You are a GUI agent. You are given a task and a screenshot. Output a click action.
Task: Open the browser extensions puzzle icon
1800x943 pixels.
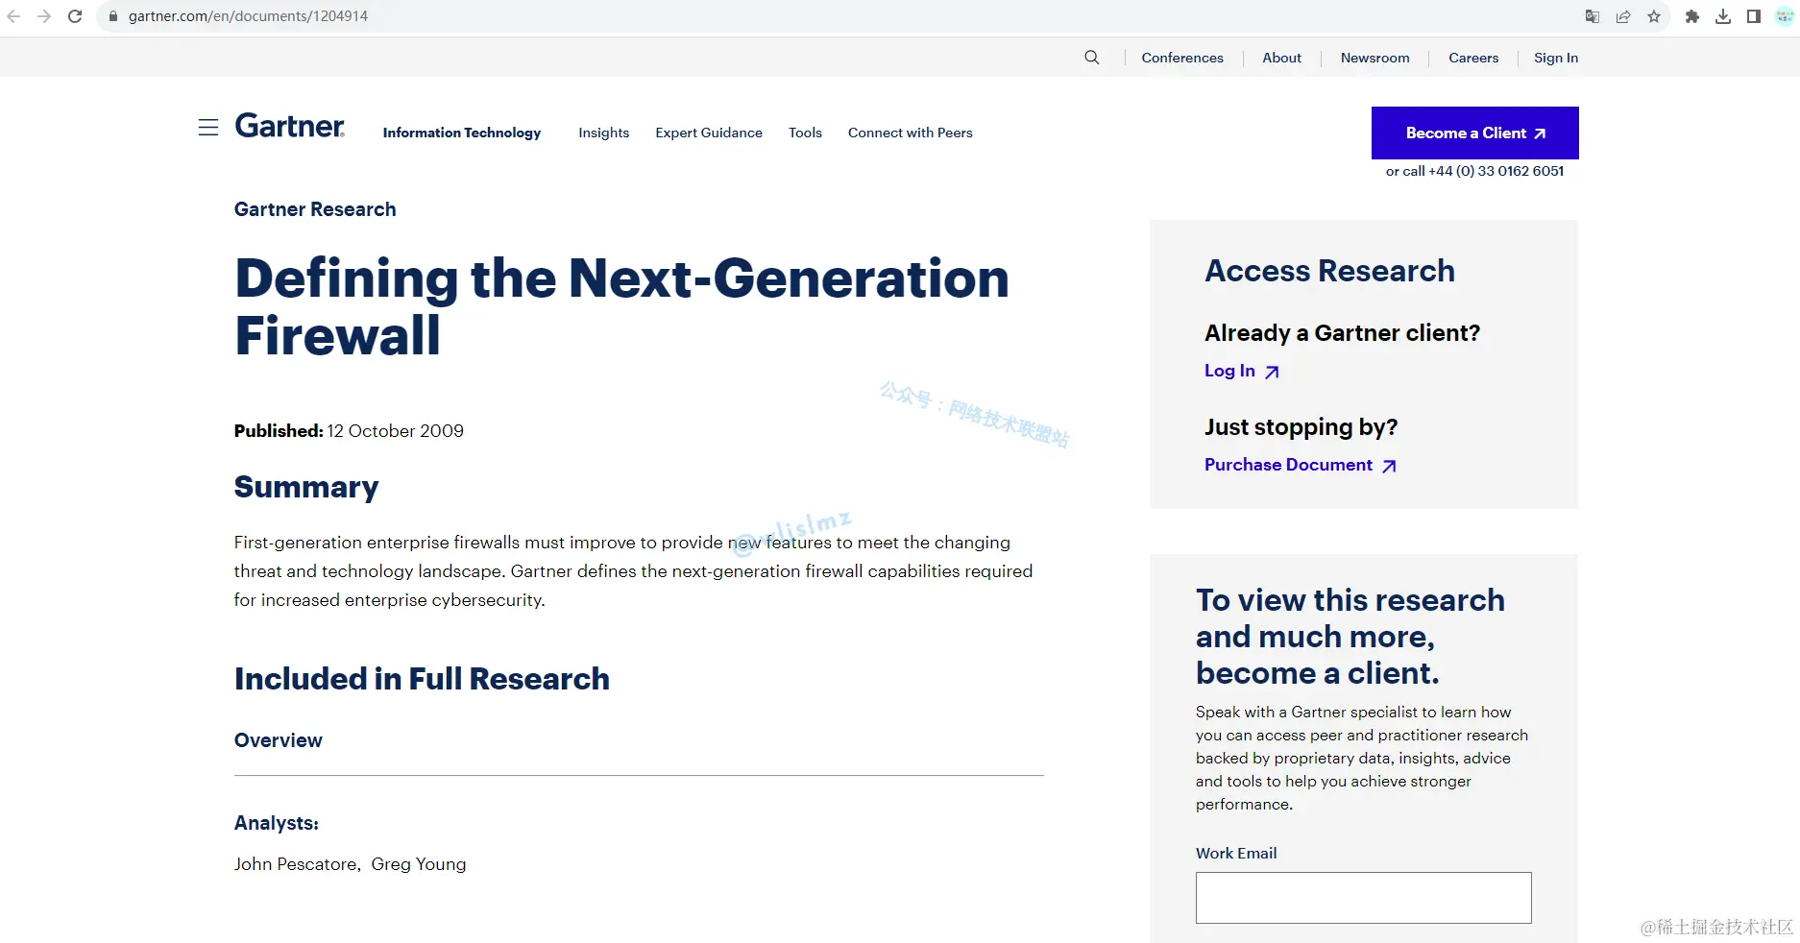(1692, 16)
